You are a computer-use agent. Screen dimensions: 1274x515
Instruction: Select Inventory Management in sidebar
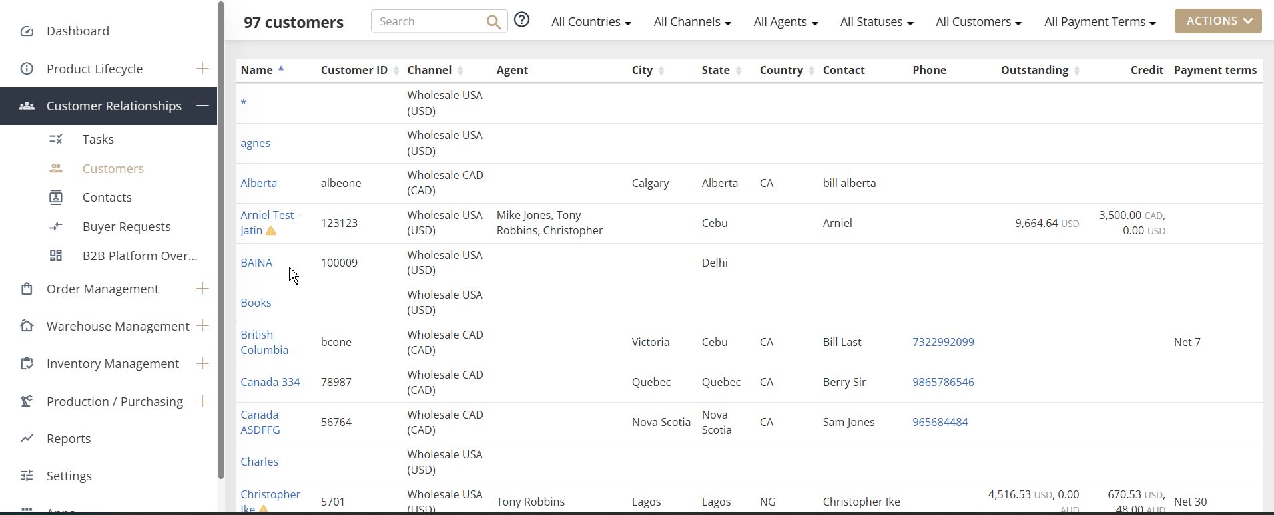[113, 363]
